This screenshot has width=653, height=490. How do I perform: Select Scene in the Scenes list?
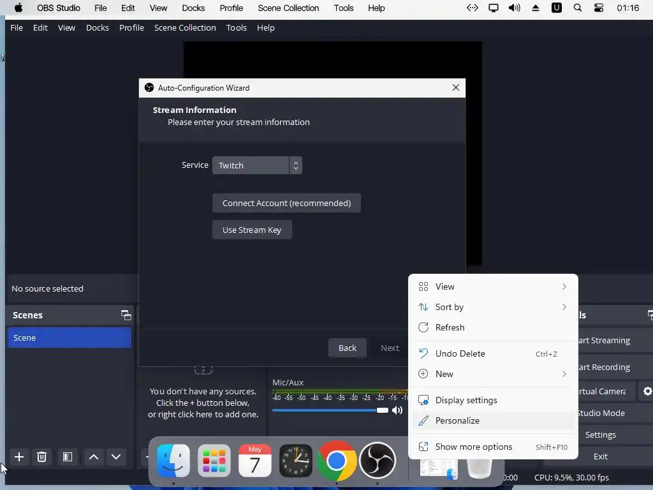(69, 338)
